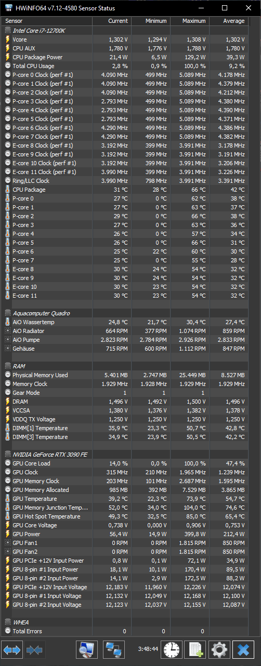This screenshot has width=261, height=666.
Task: Open remote network computers icon
Action: click(x=113, y=649)
